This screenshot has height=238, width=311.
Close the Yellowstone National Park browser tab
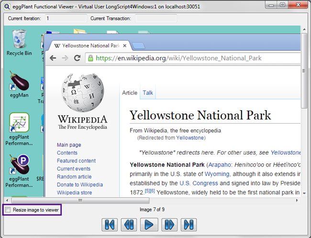click(125, 45)
